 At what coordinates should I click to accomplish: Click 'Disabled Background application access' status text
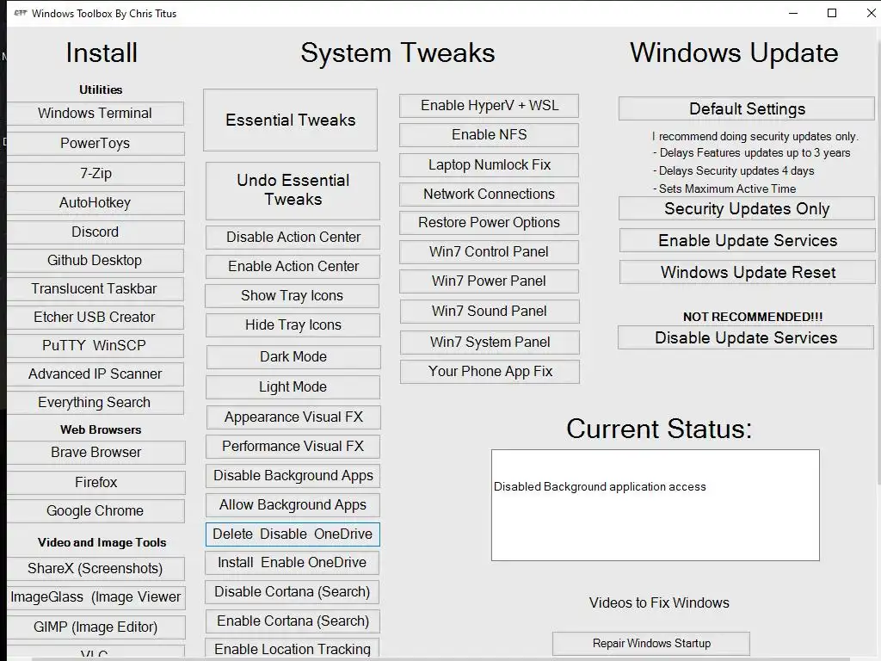click(x=600, y=487)
